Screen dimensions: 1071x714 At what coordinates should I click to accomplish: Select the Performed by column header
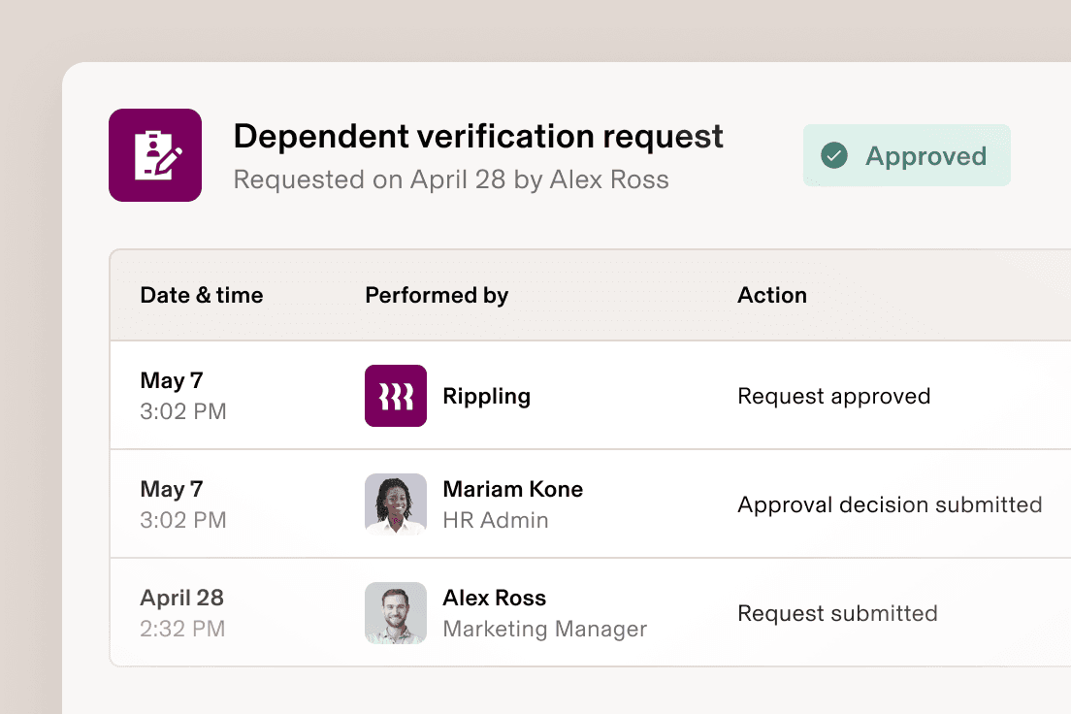(437, 295)
